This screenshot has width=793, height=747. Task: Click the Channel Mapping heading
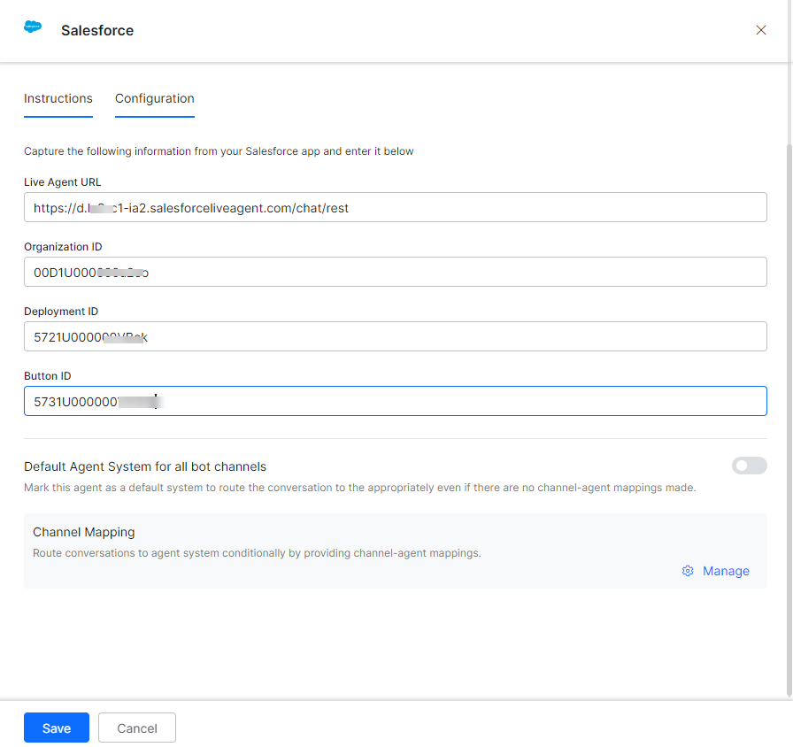click(84, 532)
